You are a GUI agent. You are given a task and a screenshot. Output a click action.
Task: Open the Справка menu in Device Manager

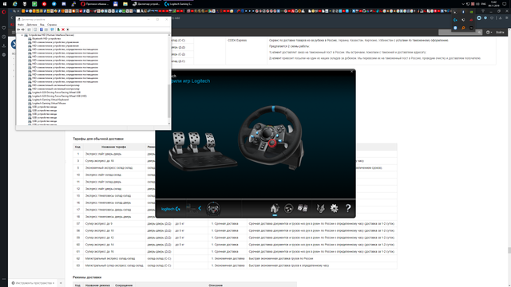coord(52,25)
